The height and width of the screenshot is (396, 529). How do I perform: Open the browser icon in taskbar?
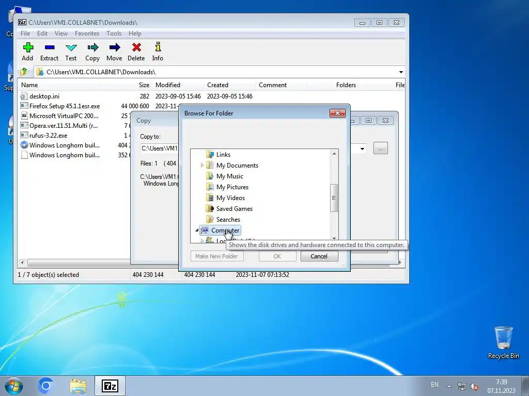point(46,386)
